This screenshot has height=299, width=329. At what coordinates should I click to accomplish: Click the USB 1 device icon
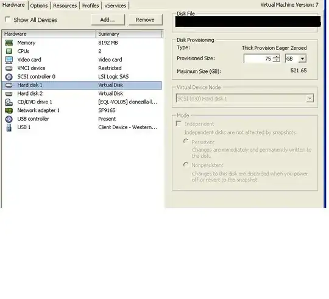pos(9,127)
